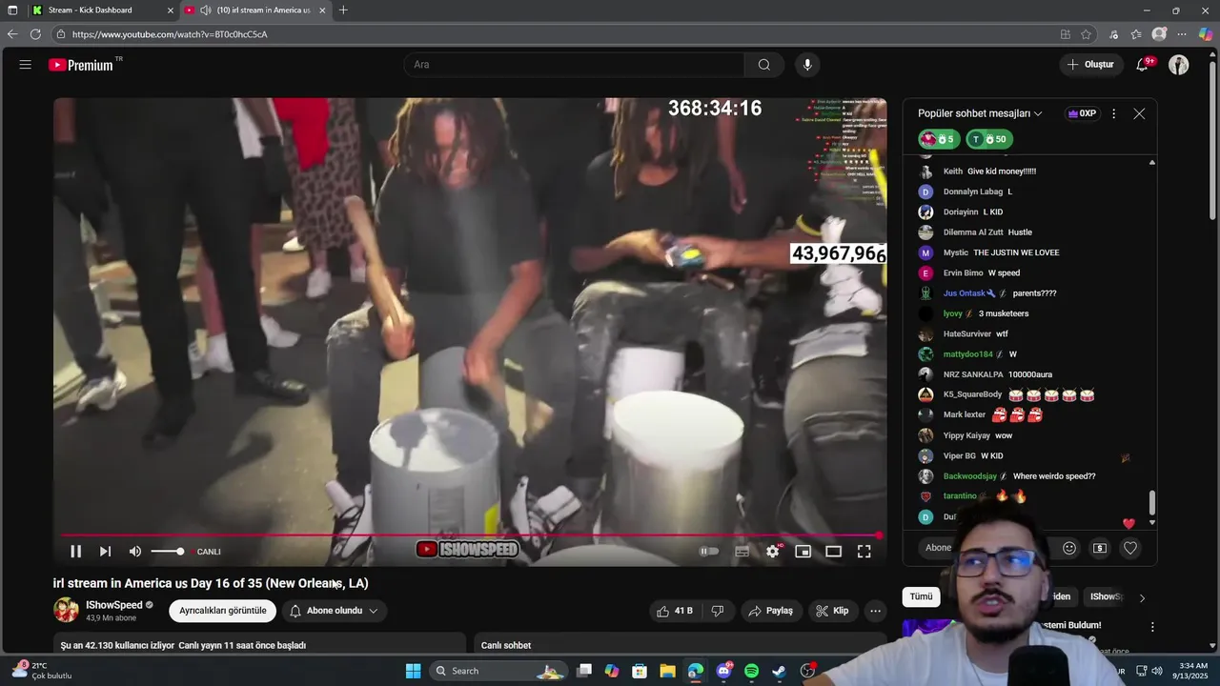Toggle the autoplay switch in the player
1220x686 pixels.
click(709, 552)
